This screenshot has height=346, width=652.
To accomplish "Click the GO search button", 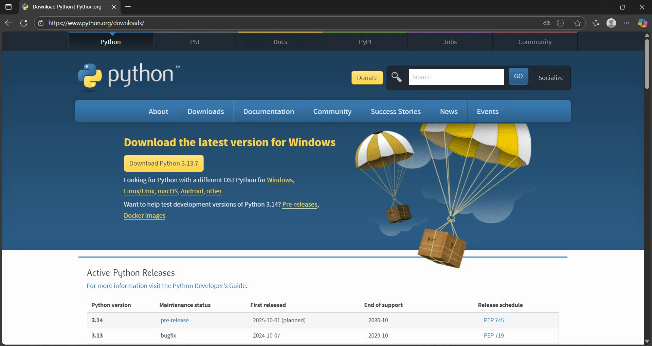I will [518, 76].
